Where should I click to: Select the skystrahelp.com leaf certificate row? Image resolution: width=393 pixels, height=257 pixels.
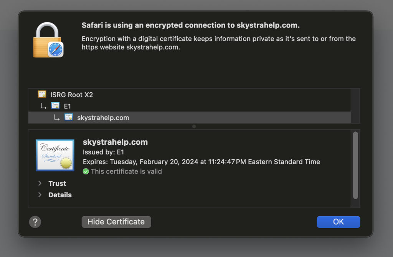coord(103,118)
